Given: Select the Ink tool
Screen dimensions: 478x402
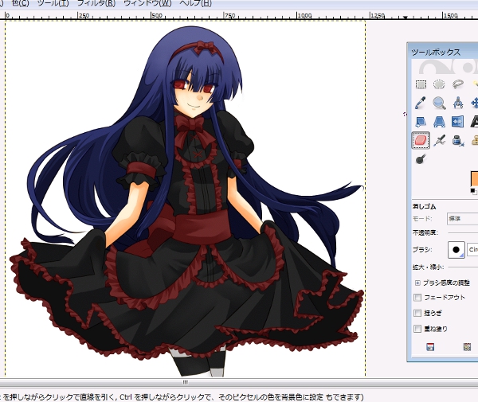Looking at the screenshot, I should (457, 140).
